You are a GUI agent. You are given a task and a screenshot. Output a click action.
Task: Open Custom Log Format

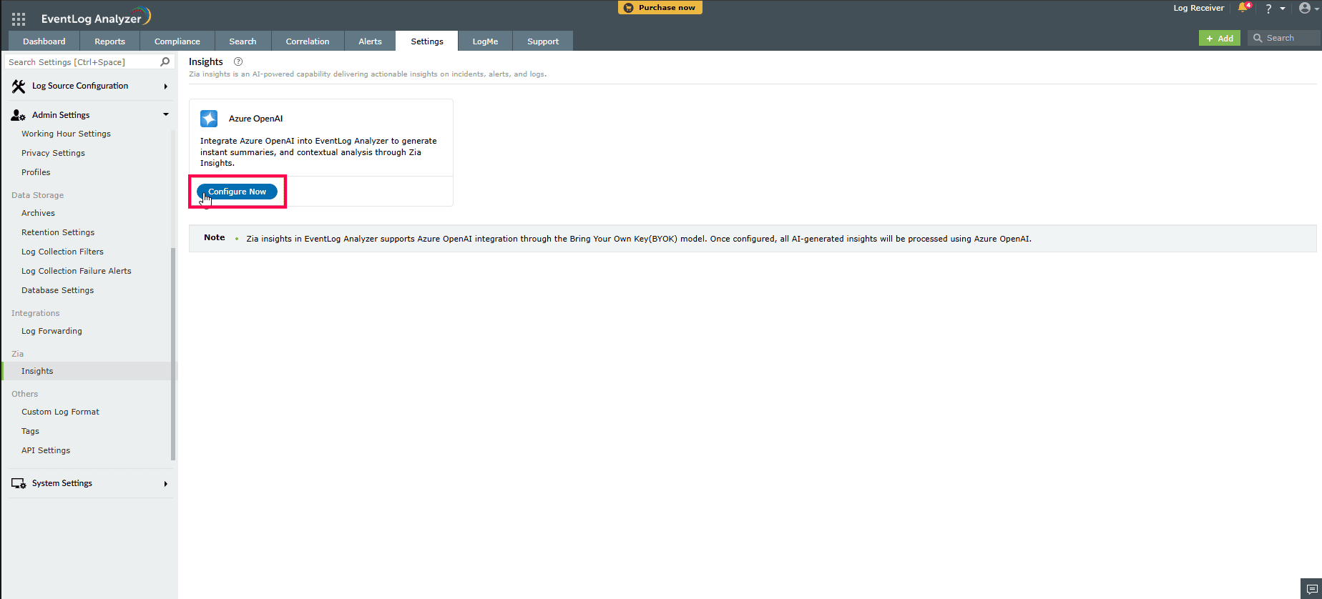click(60, 412)
